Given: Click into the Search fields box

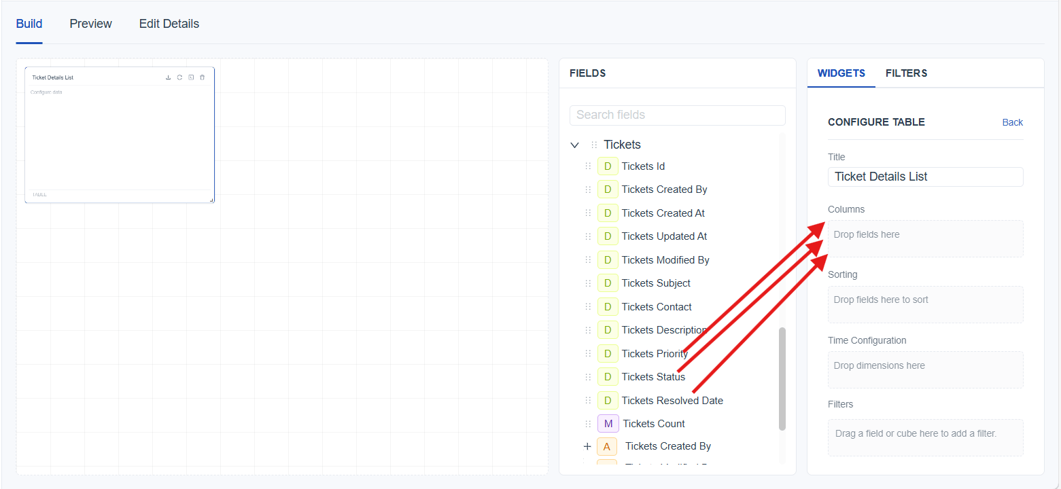Looking at the screenshot, I should (x=677, y=115).
